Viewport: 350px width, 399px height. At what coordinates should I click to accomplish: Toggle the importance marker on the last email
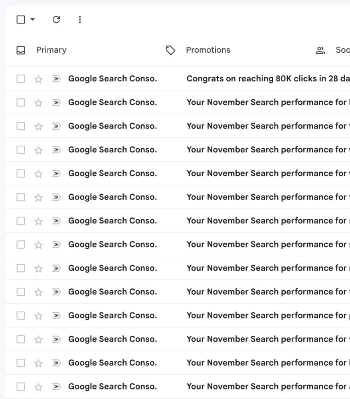coord(56,387)
